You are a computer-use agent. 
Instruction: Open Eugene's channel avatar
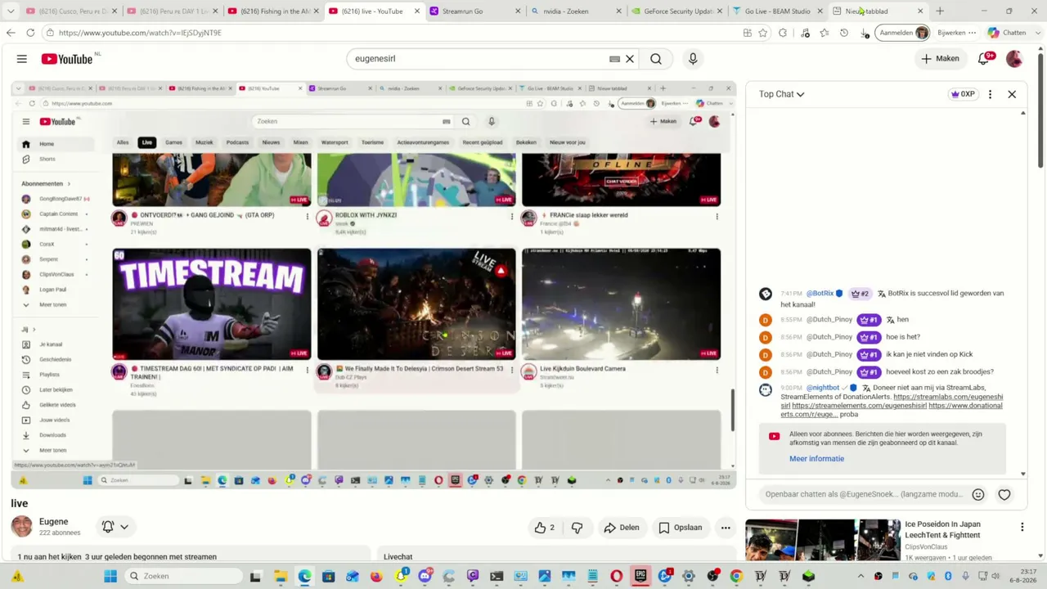(x=22, y=527)
